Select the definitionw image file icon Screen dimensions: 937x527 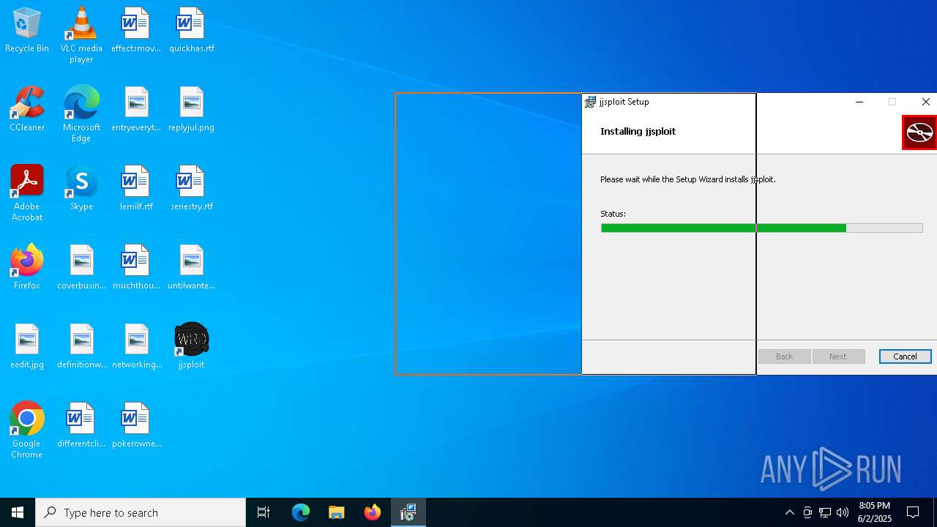(81, 347)
